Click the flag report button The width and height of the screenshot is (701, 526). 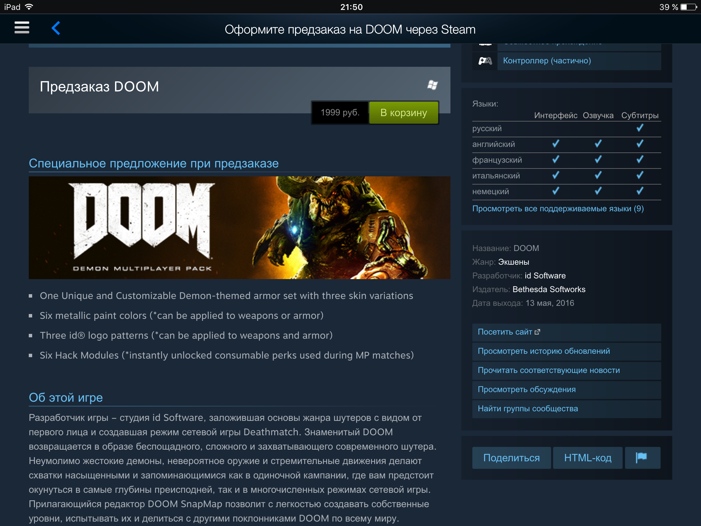(x=642, y=458)
